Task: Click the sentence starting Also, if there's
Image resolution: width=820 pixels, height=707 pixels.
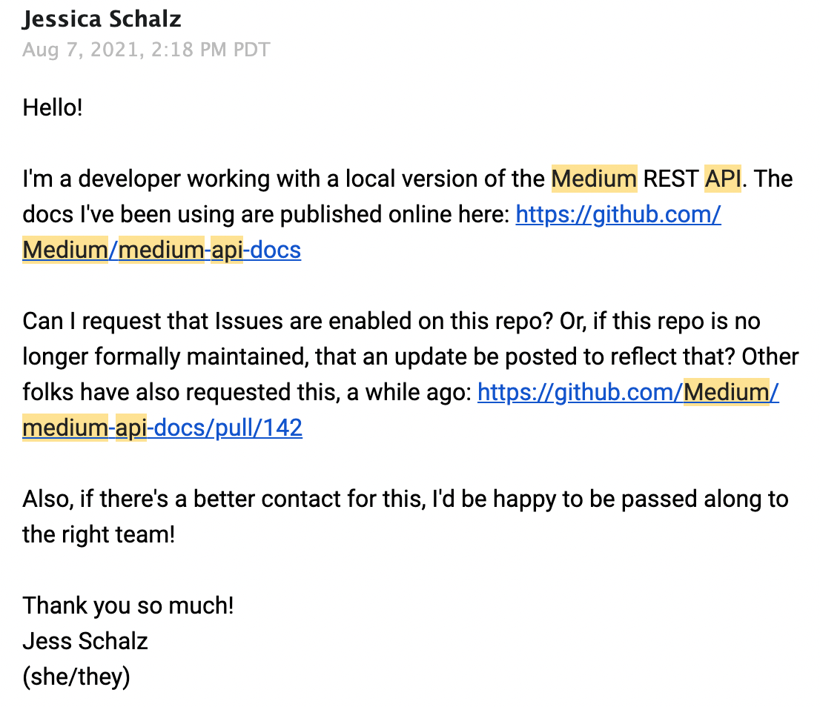Action: coord(406,517)
